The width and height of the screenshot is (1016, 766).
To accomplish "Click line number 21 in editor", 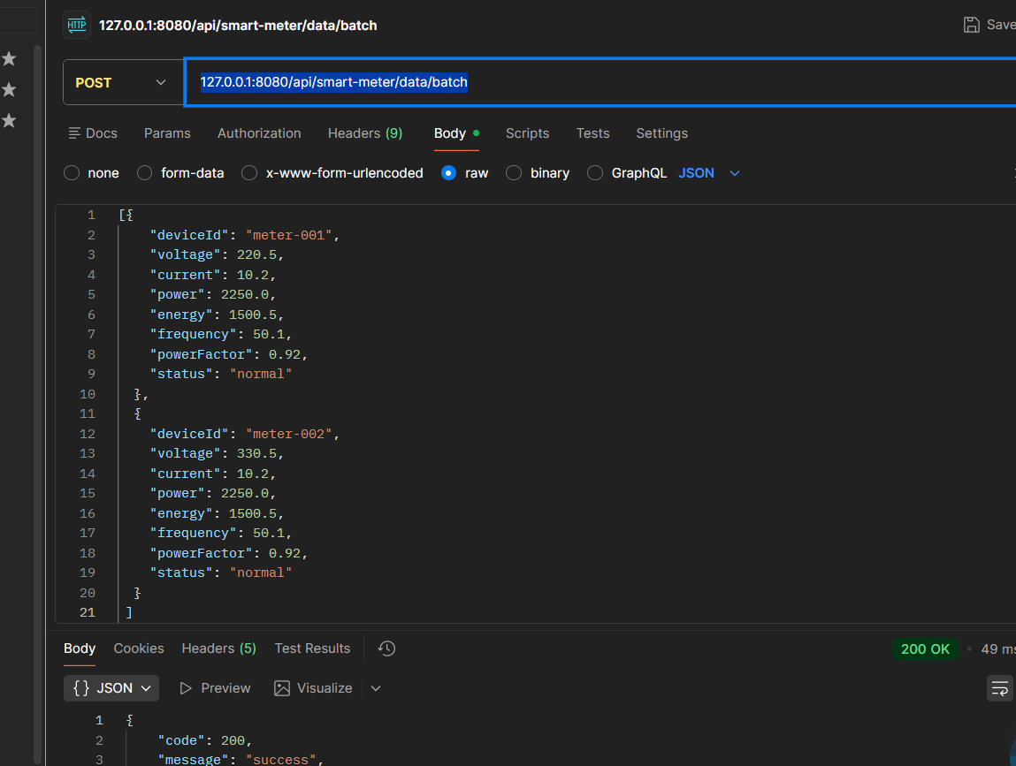I will click(x=88, y=612).
